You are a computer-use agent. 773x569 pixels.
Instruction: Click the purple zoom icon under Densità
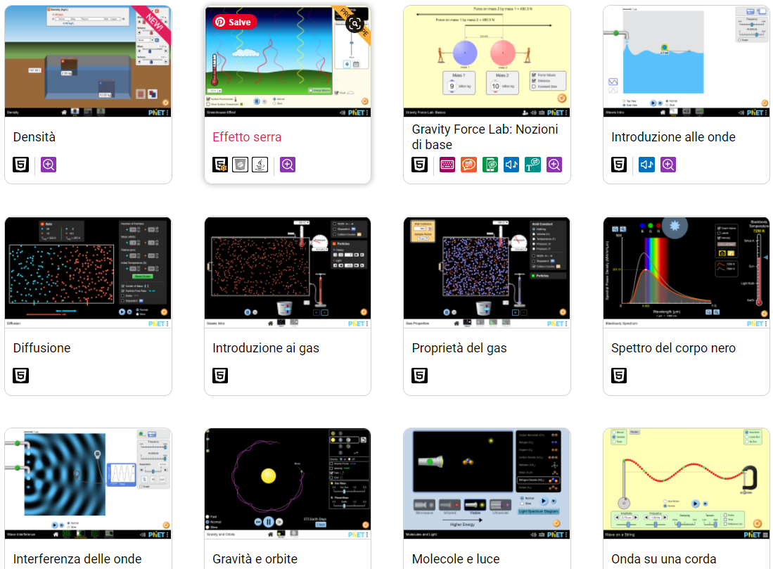point(49,165)
